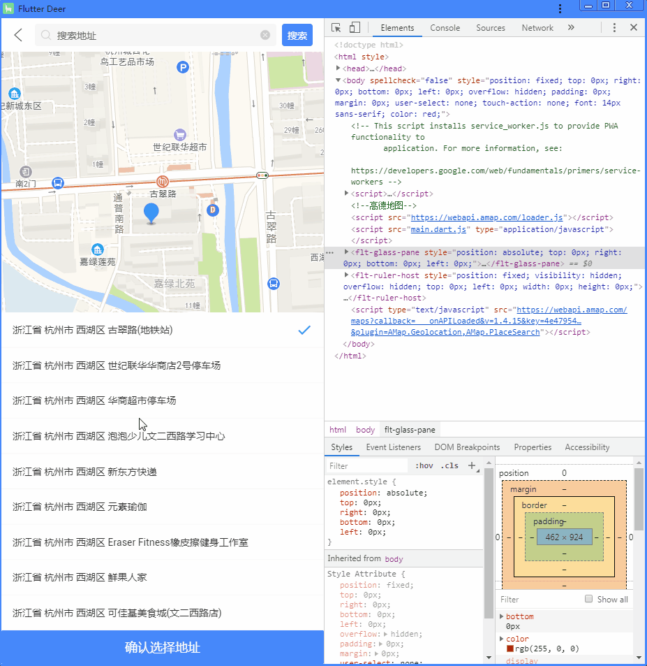Select the inspect element cursor tool
This screenshot has height=666, width=647.
(337, 27)
